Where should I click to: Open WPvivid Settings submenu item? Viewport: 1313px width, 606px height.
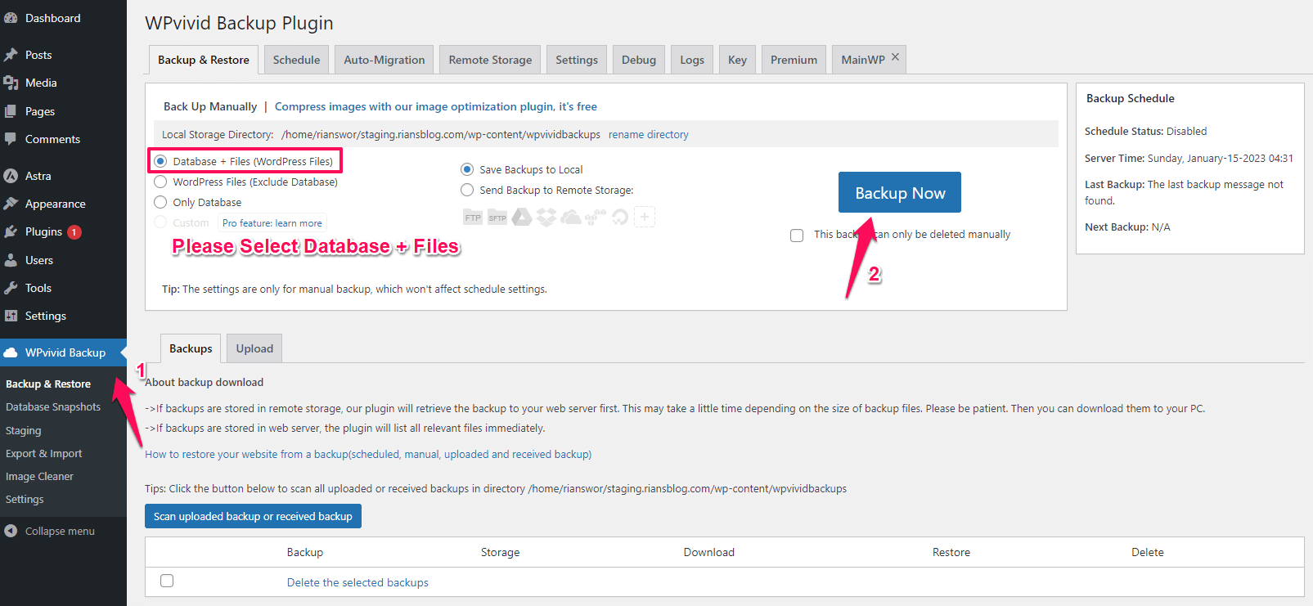25,499
